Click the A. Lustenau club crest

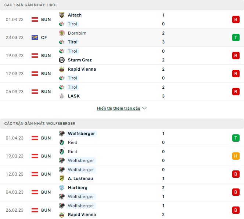tap(62, 179)
